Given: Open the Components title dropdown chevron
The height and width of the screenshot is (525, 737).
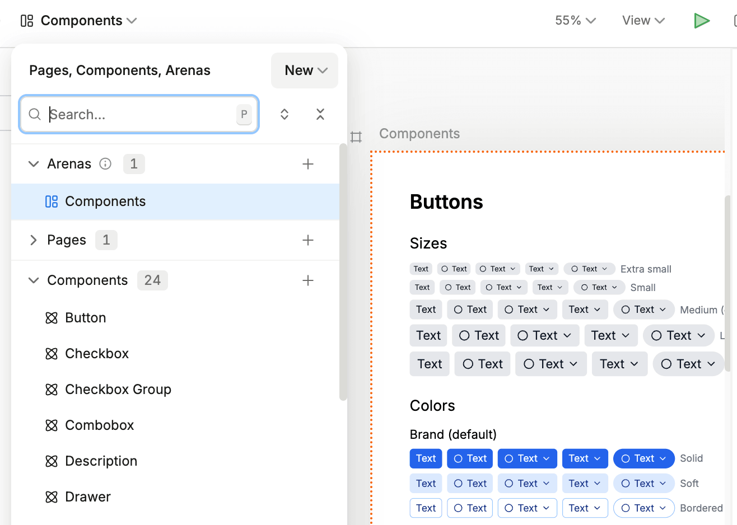Looking at the screenshot, I should 132,20.
